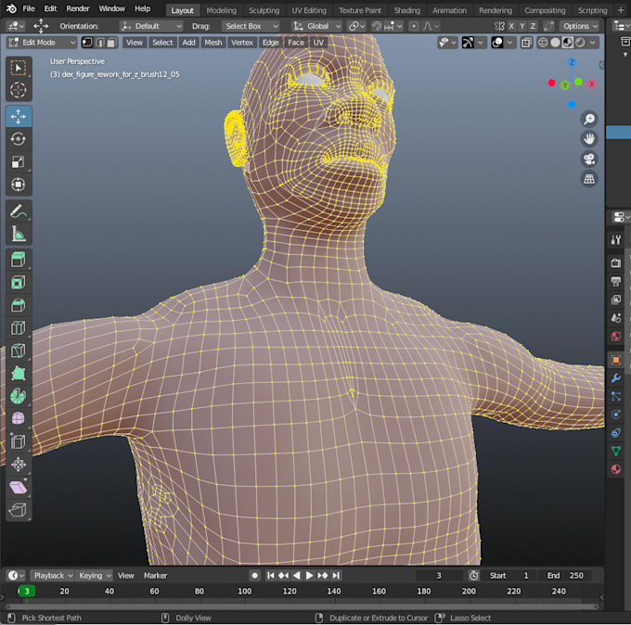
Task: Switch to solid viewport shading
Action: pyautogui.click(x=555, y=43)
